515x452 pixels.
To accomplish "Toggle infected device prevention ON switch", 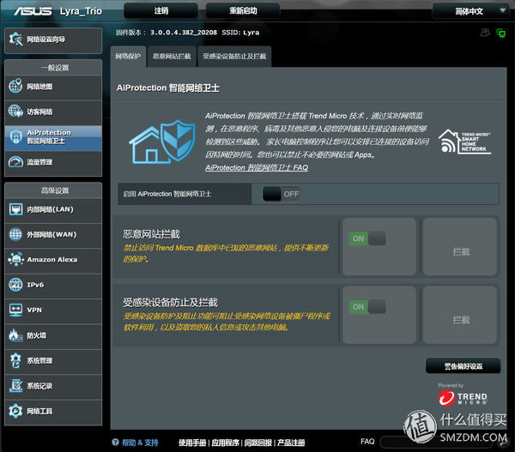I will tap(367, 306).
